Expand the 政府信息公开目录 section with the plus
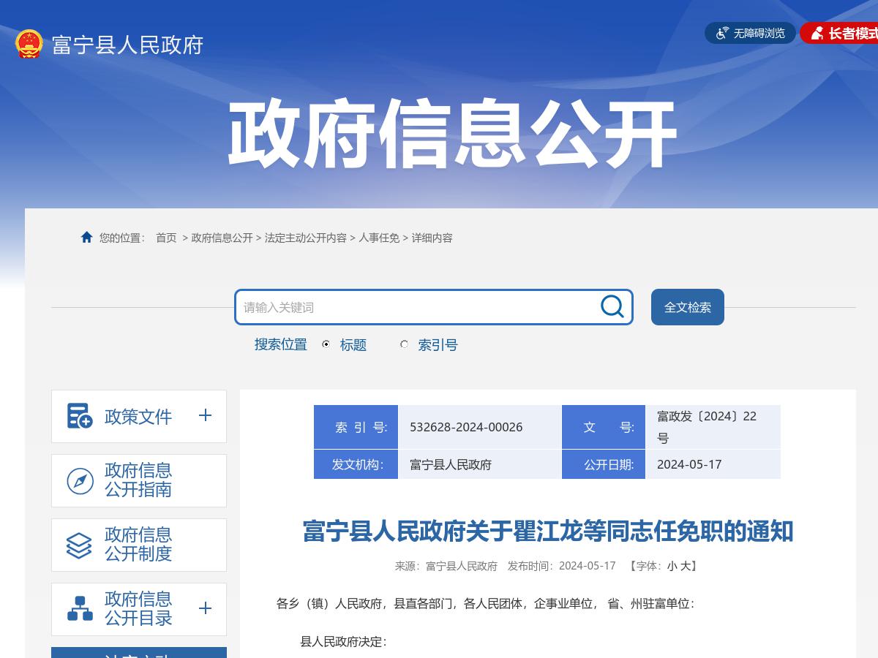This screenshot has width=878, height=658. 206,608
